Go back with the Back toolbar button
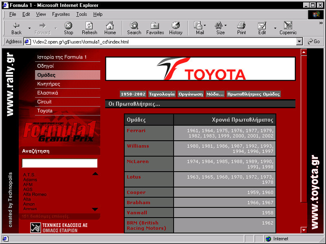The width and height of the screenshot is (326, 244). pos(16,28)
